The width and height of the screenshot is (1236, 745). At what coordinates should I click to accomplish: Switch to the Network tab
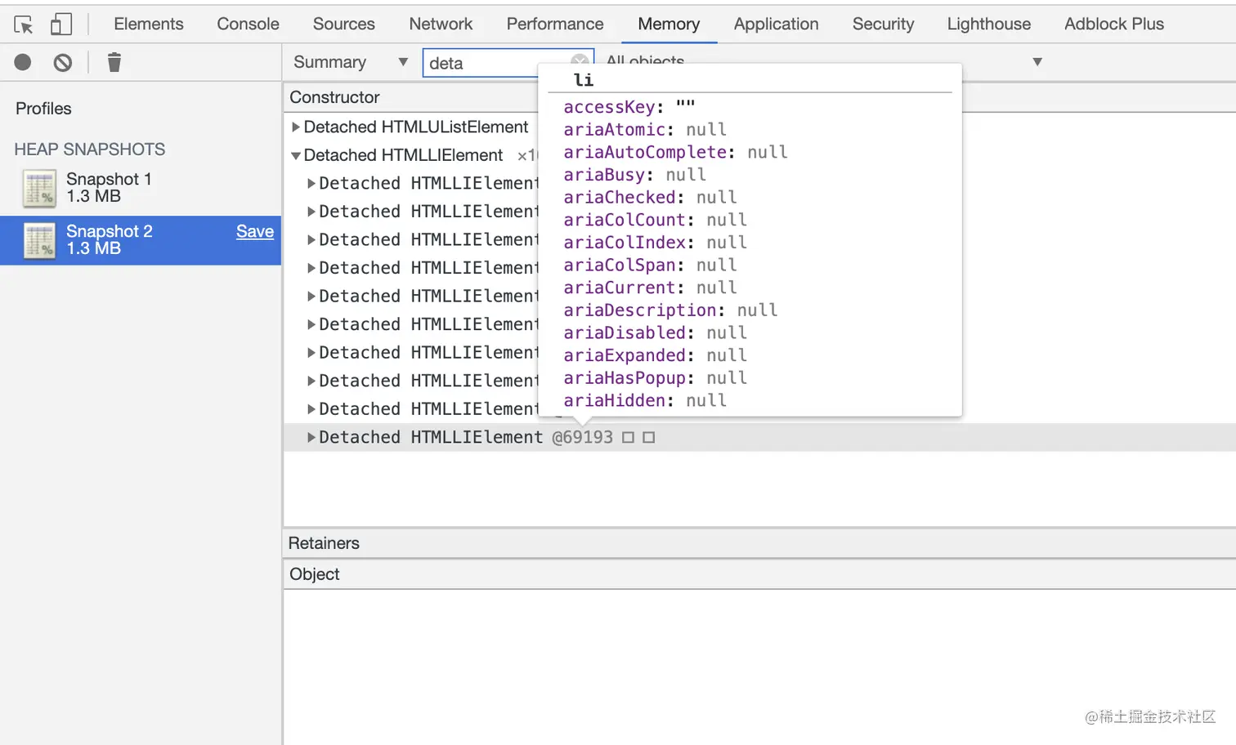pos(441,25)
